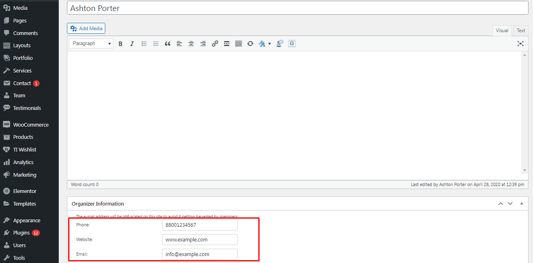533x263 pixels.
Task: Move Organizer Information panel up
Action: click(501, 204)
